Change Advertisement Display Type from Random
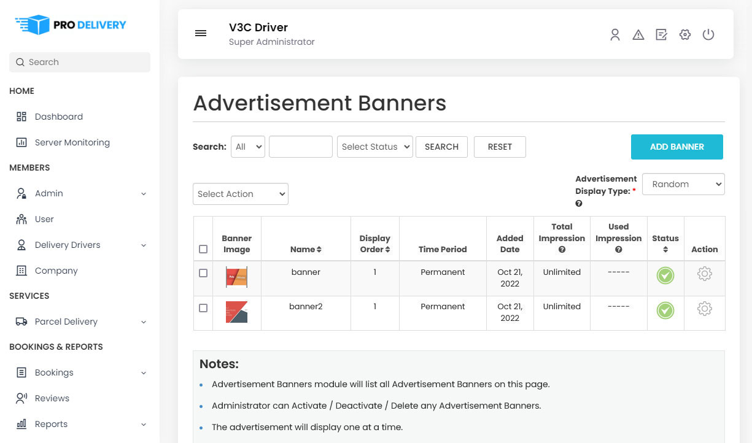Viewport: 752px width, 443px height. [x=683, y=184]
